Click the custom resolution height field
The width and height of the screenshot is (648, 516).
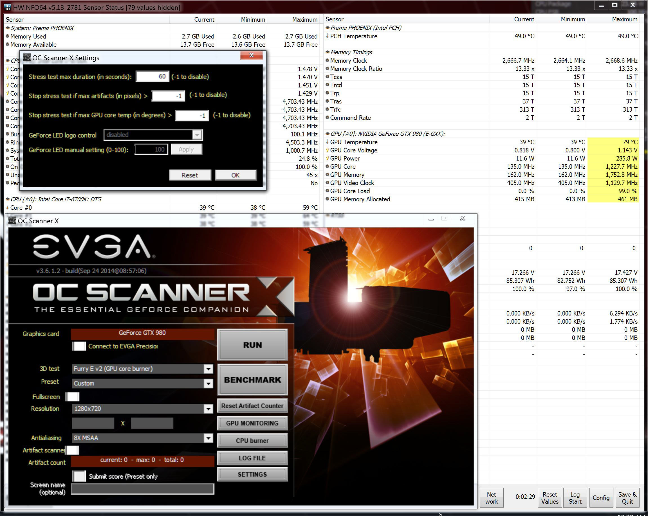(x=152, y=423)
